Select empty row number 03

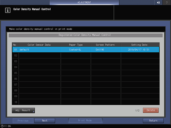click(86, 61)
